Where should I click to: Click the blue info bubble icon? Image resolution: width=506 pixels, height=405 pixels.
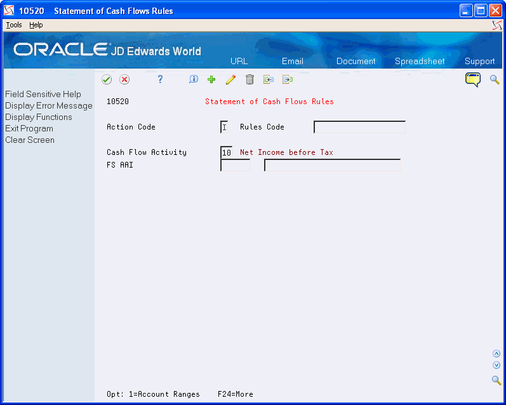click(194, 79)
